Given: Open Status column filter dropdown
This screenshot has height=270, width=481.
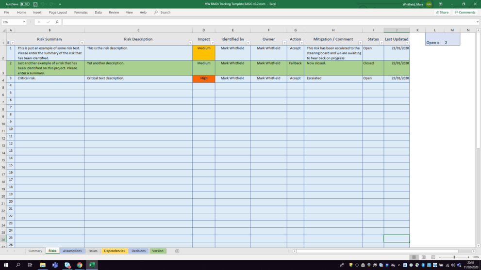Looking at the screenshot, I should coord(381,43).
